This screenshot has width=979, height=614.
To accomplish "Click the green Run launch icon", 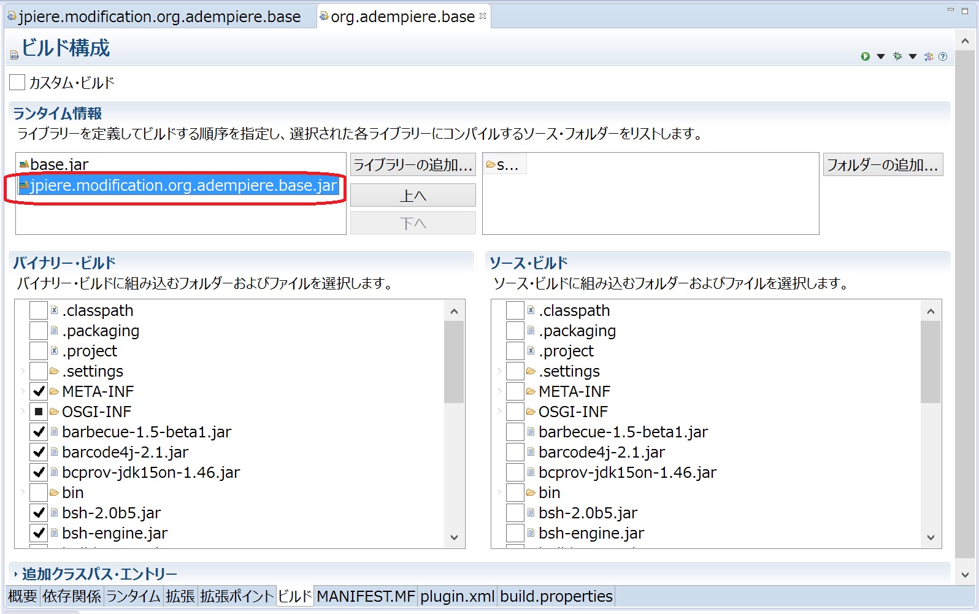I will tap(865, 56).
